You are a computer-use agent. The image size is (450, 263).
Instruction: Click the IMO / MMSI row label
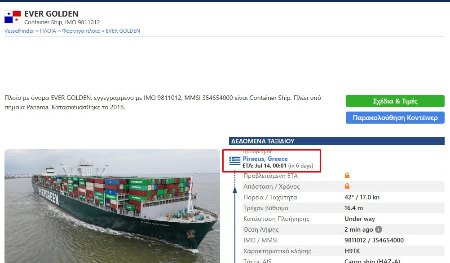tap(260, 241)
